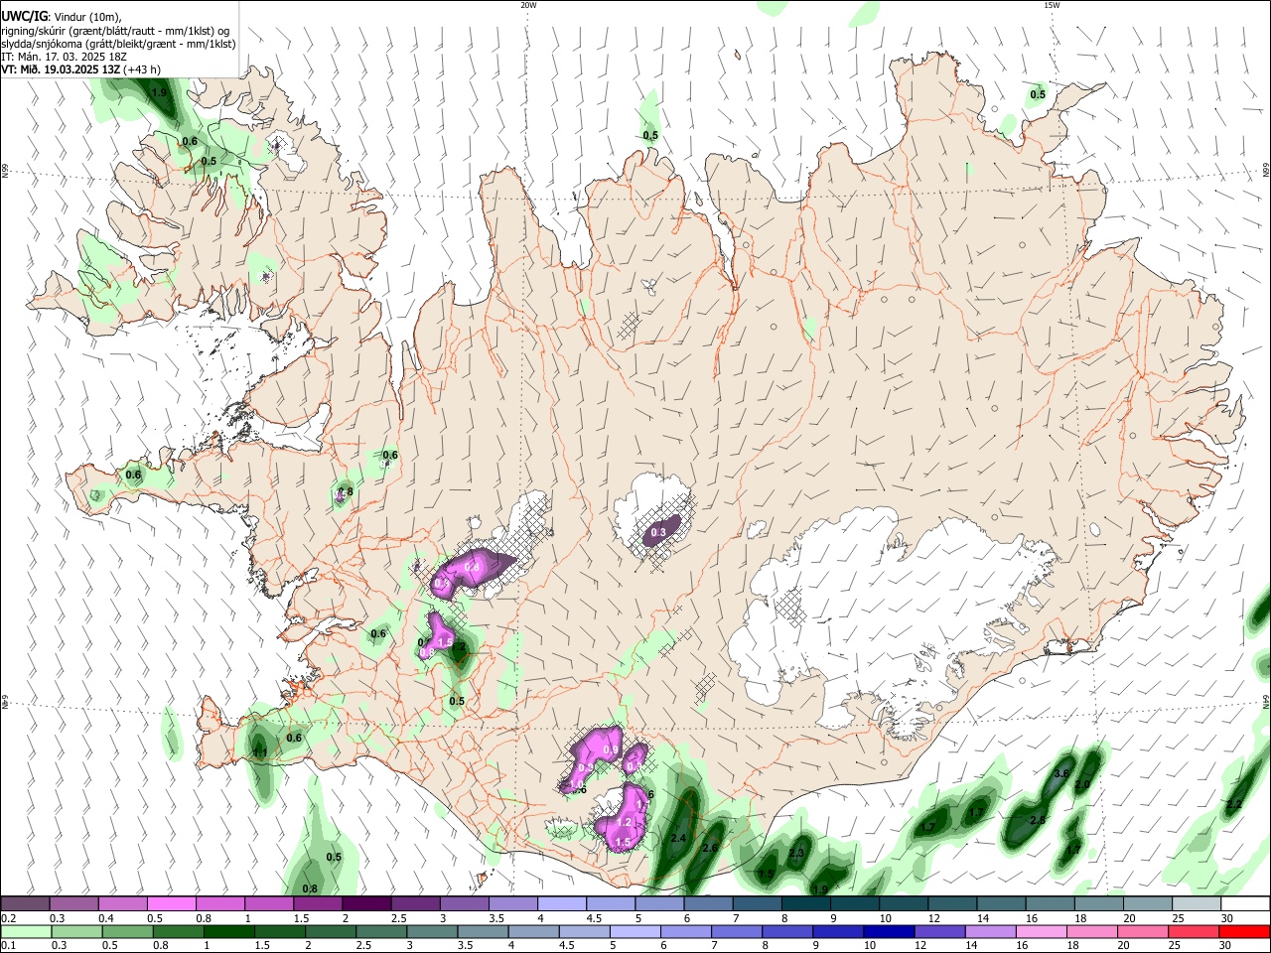Click the 0.3 value on the central glacier
The image size is (1271, 953).
pos(657,533)
